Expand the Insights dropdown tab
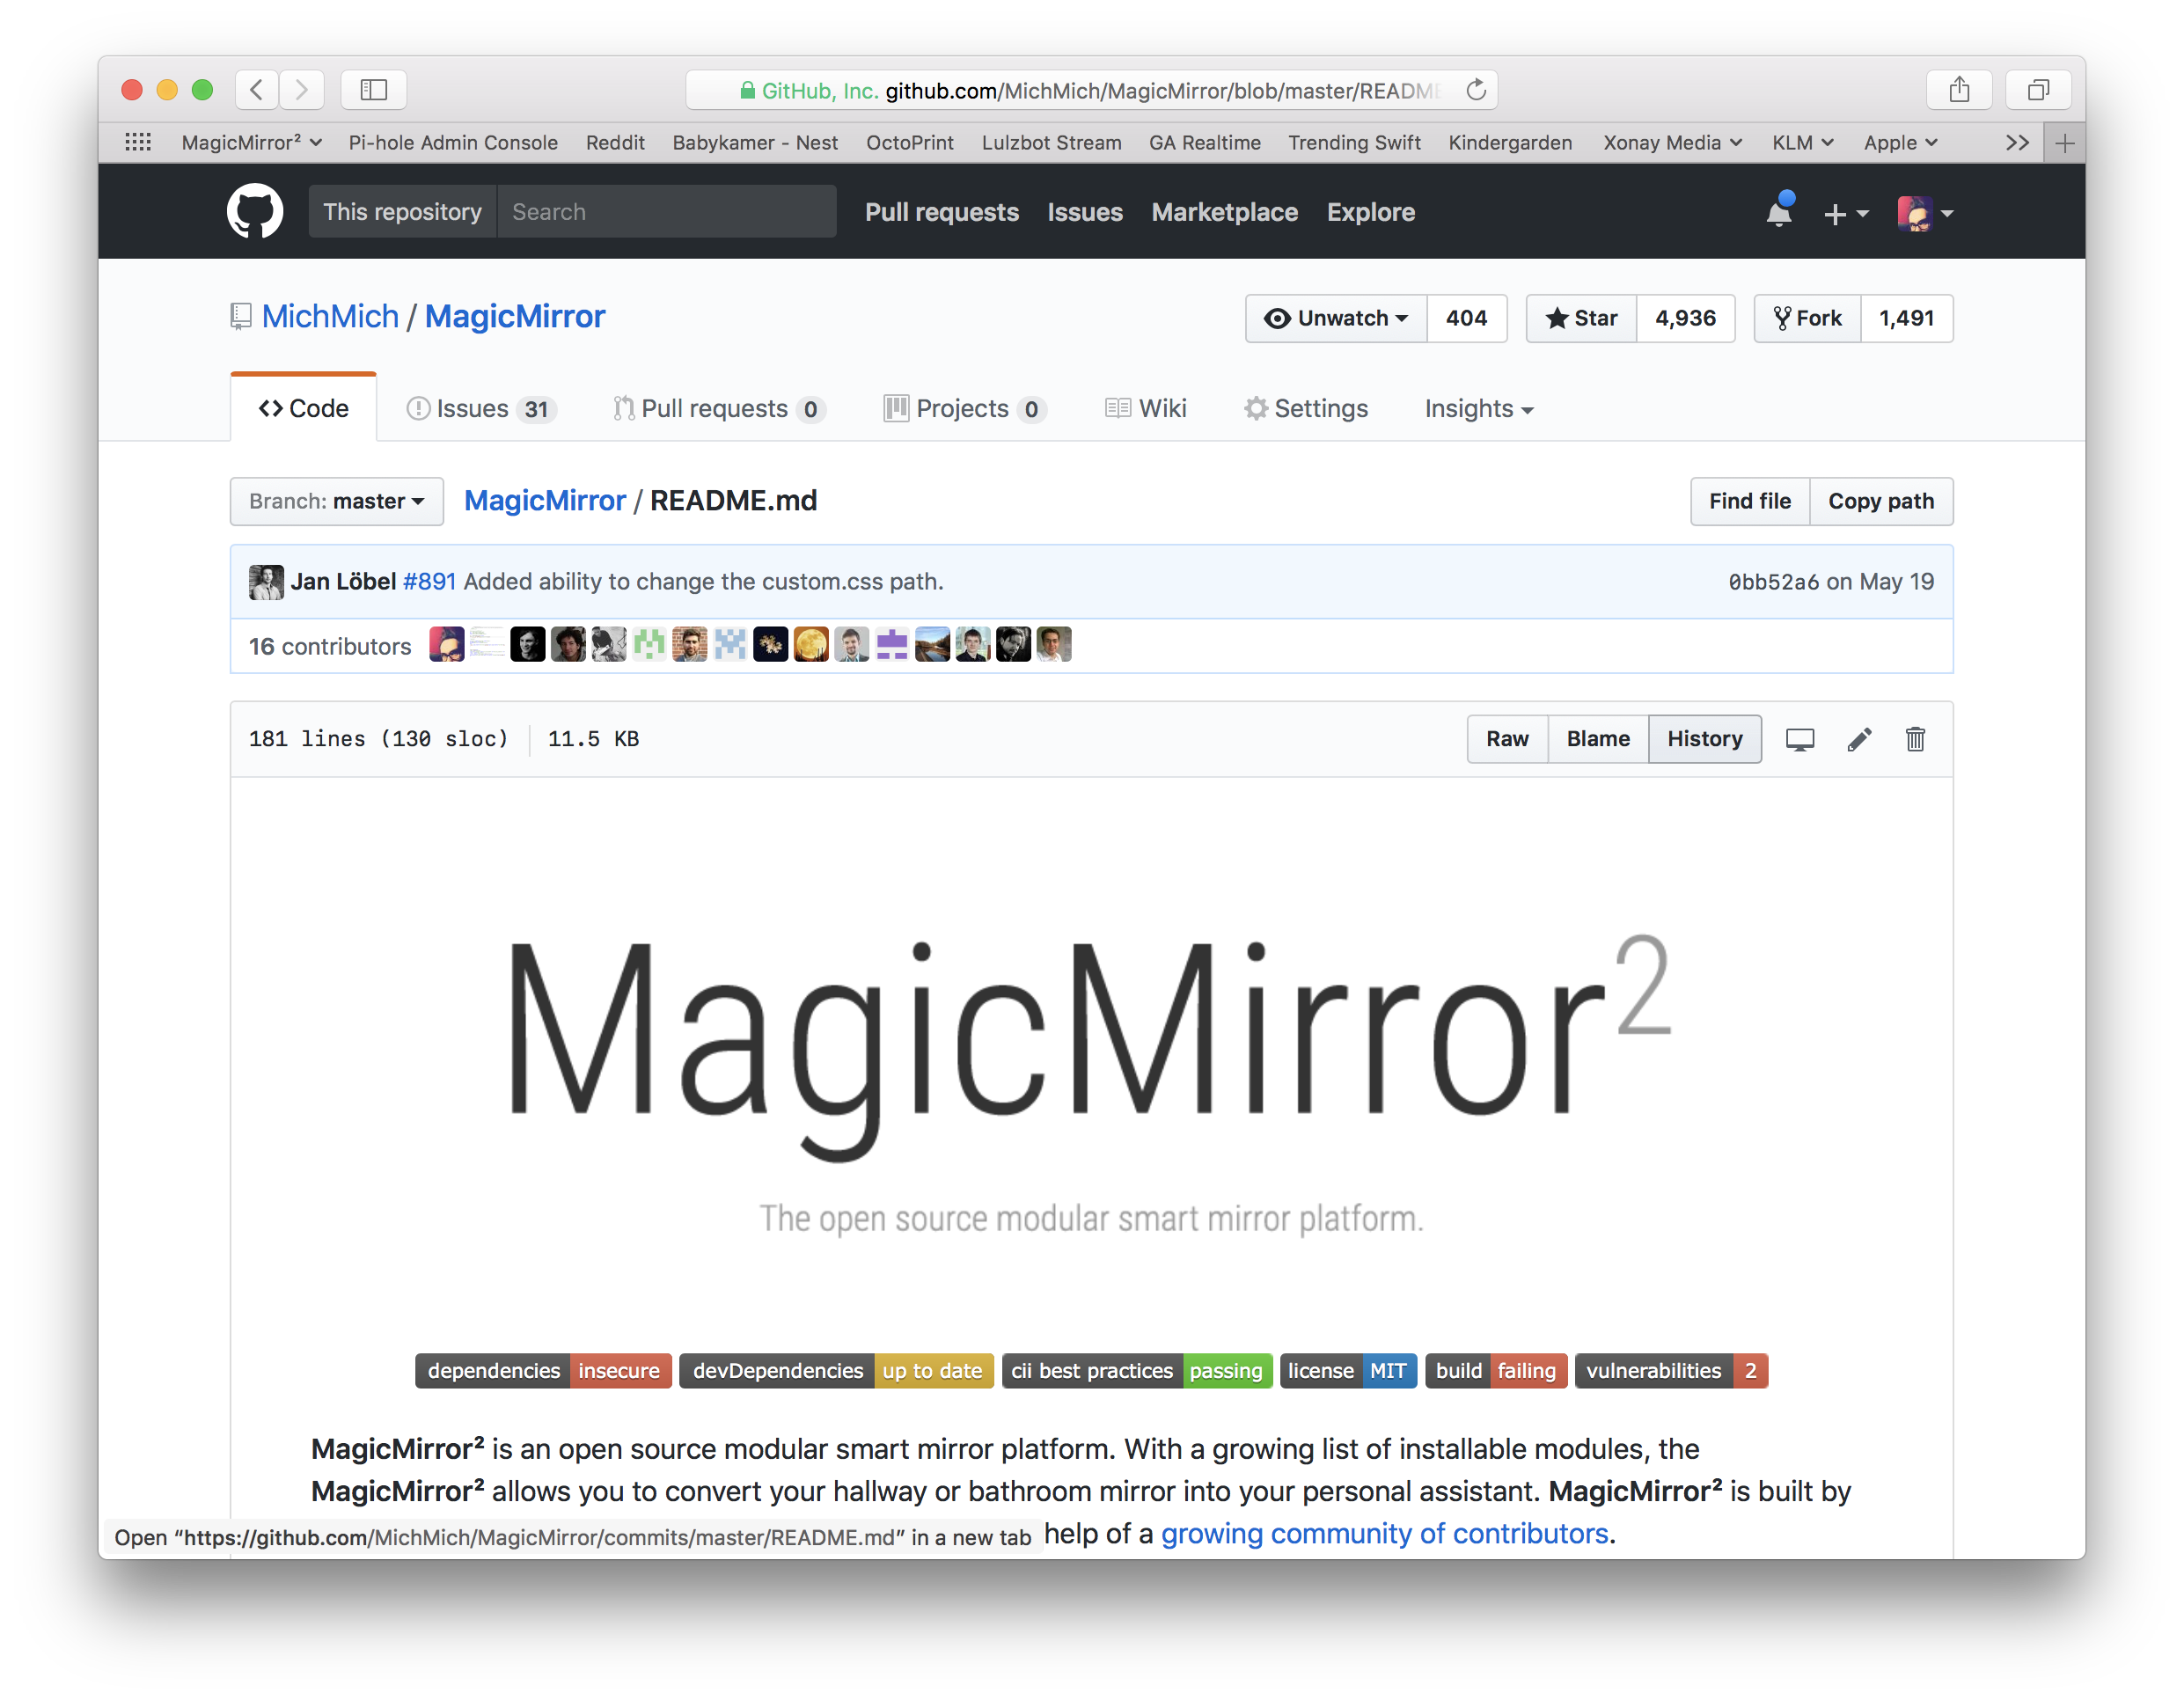The image size is (2184, 1700). (1478, 409)
